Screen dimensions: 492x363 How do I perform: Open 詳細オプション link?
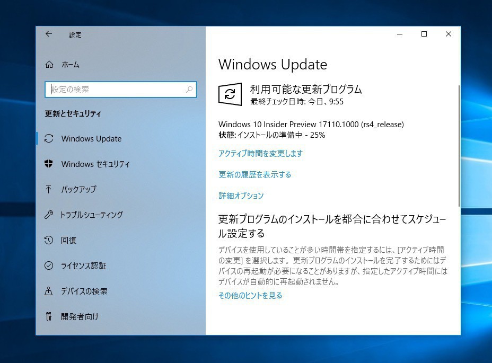[x=241, y=196]
